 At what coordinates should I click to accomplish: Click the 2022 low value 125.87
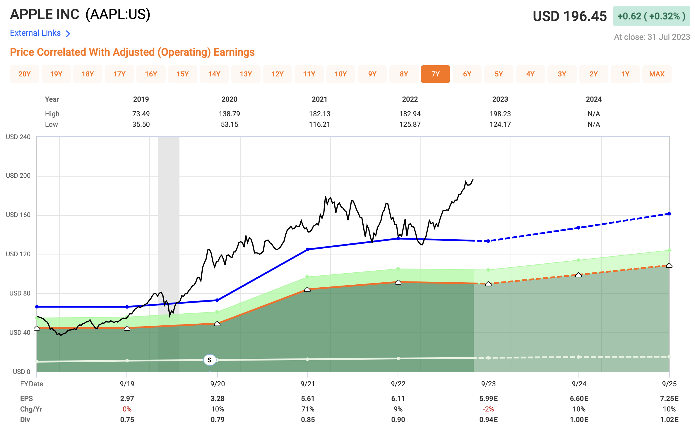pyautogui.click(x=410, y=124)
